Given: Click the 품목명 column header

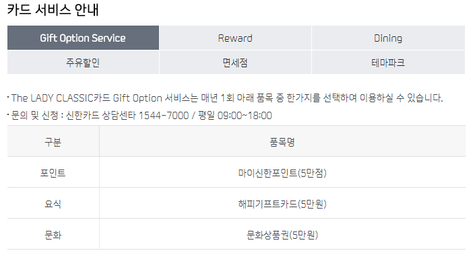Looking at the screenshot, I should point(282,142).
